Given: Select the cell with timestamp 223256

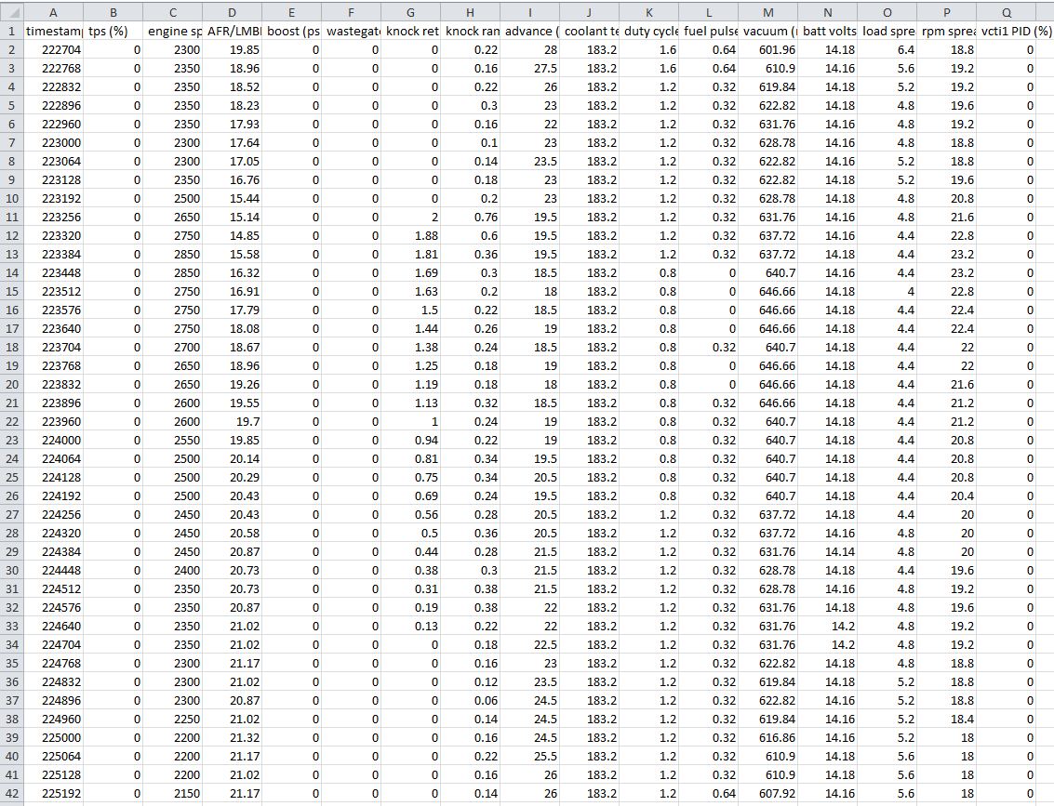Looking at the screenshot, I should tap(53, 217).
